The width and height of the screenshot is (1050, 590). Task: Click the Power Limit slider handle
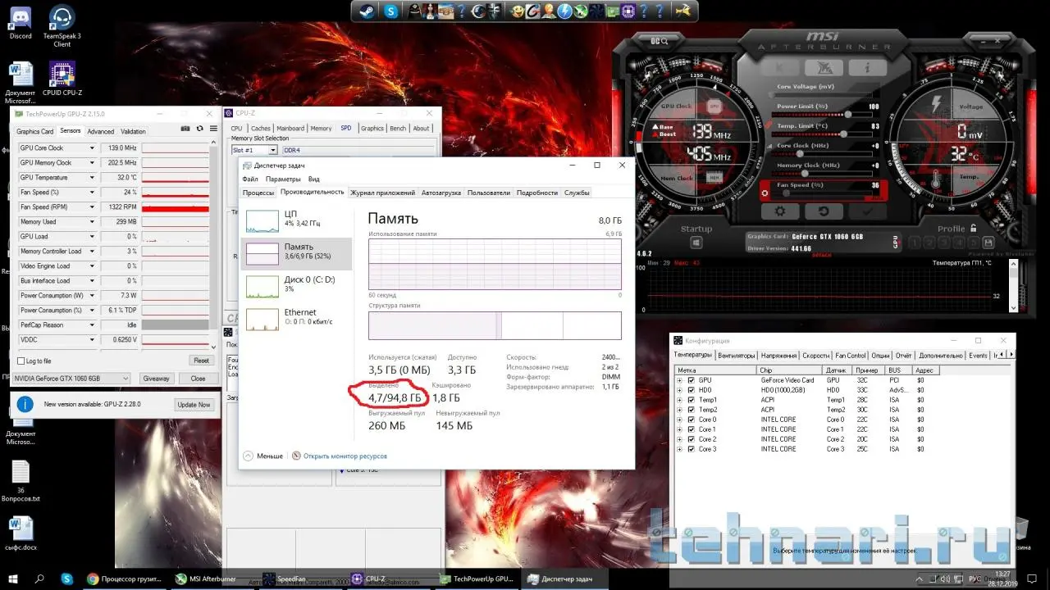[x=847, y=114]
